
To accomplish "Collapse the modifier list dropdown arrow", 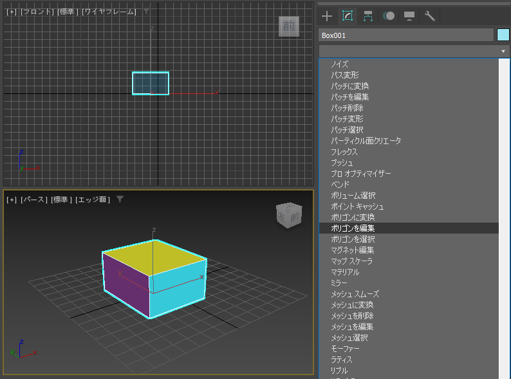I will pos(503,51).
